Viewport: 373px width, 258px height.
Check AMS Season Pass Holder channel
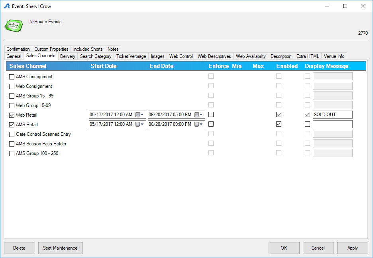pyautogui.click(x=12, y=144)
